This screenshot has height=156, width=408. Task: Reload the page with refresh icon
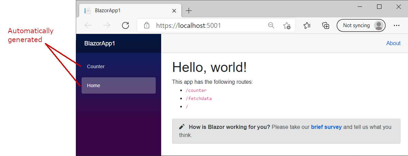point(125,25)
